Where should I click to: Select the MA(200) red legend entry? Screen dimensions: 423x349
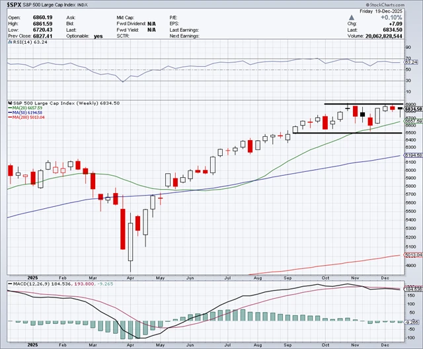tap(26, 117)
